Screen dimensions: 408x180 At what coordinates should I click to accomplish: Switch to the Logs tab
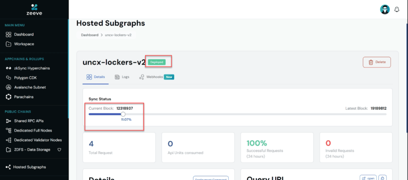tap(122, 77)
